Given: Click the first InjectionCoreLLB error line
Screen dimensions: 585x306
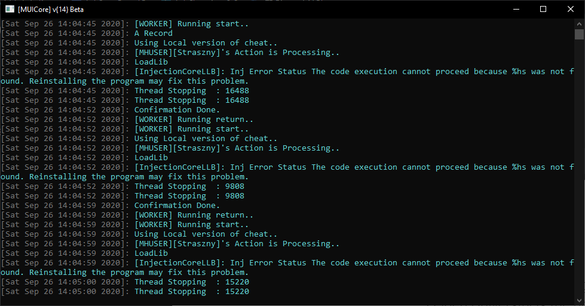Looking at the screenshot, I should [x=287, y=76].
